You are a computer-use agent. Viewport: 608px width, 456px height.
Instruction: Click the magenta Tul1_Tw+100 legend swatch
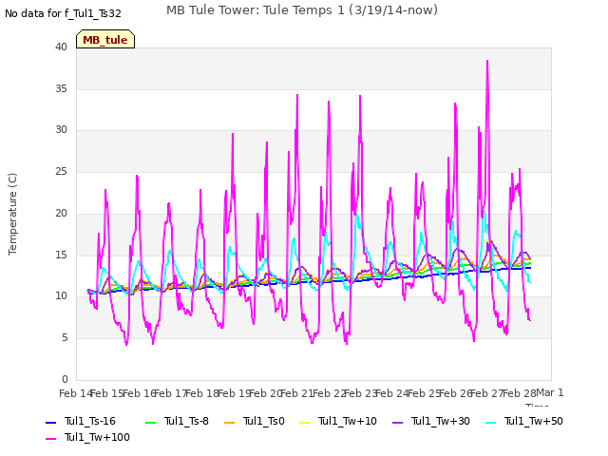pyautogui.click(x=50, y=439)
